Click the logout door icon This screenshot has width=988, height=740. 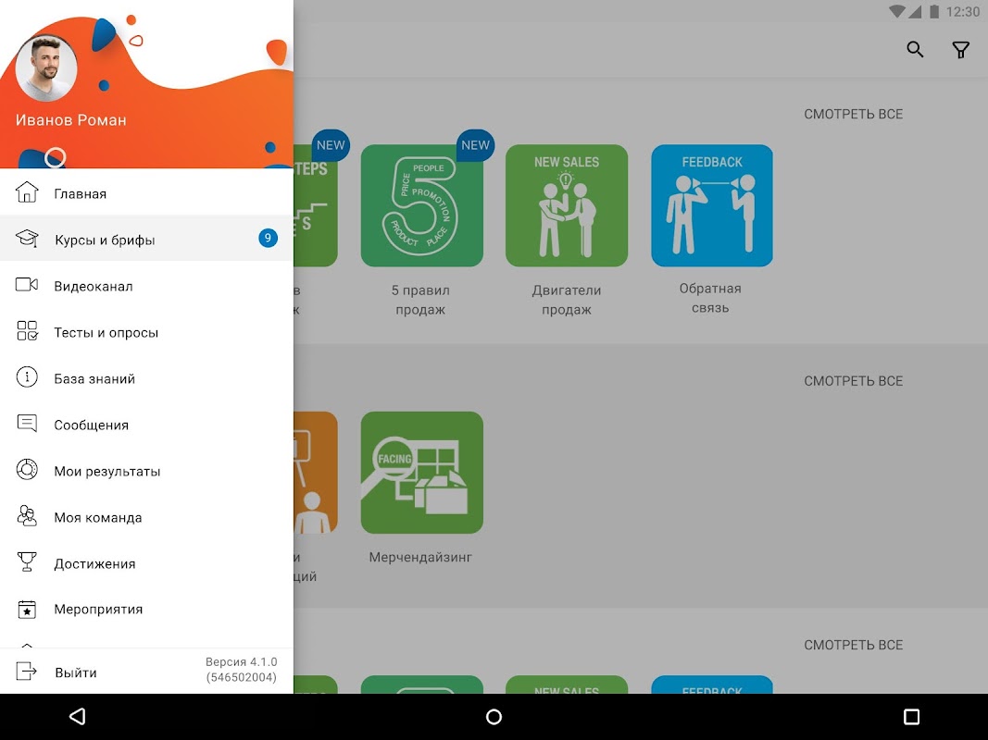click(27, 672)
